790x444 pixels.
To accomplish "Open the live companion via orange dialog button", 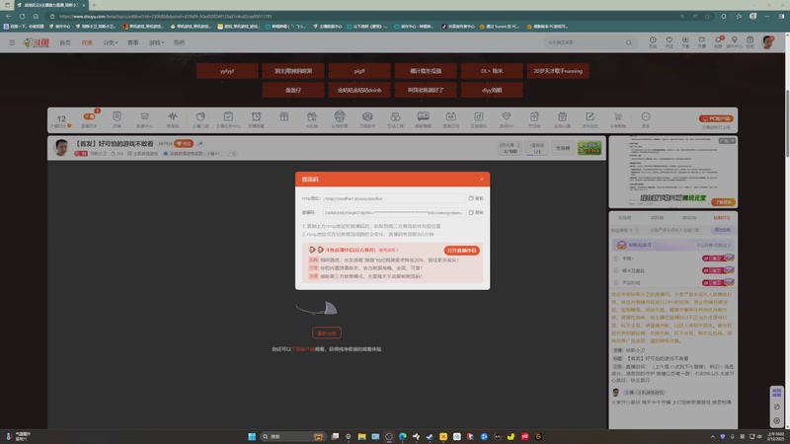I will pos(461,251).
